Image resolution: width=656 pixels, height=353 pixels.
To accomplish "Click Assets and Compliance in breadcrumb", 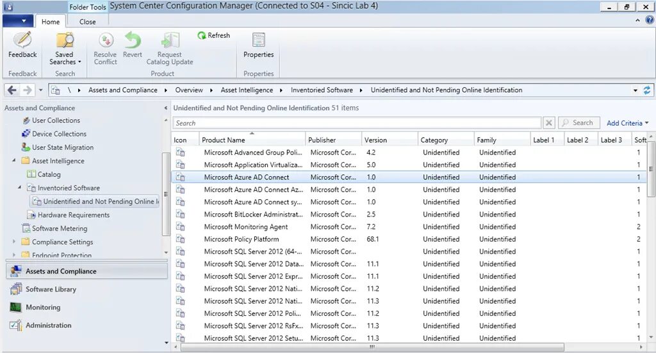I will tap(122, 90).
